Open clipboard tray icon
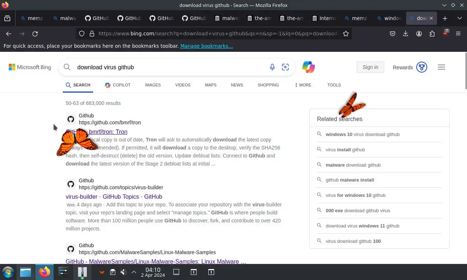The width and height of the screenshot is (467, 280). coord(113,272)
